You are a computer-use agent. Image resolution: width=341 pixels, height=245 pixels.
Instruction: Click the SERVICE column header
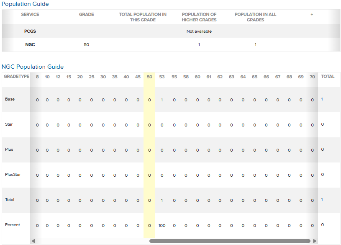[30, 14]
